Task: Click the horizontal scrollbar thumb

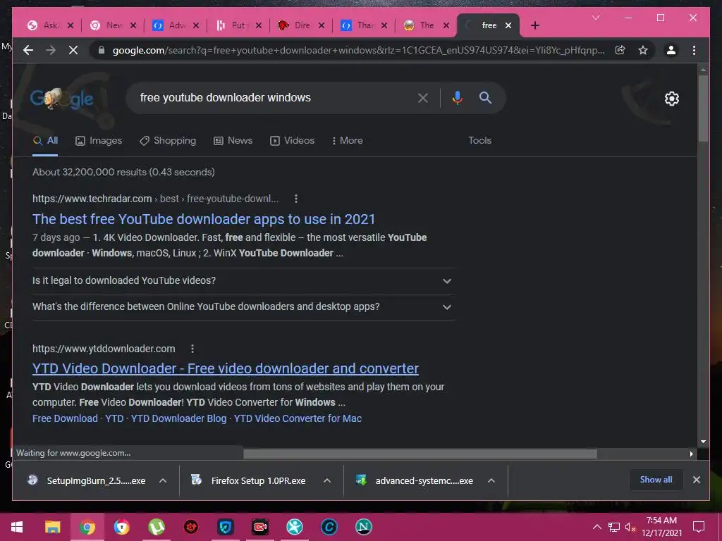Action: (420, 454)
